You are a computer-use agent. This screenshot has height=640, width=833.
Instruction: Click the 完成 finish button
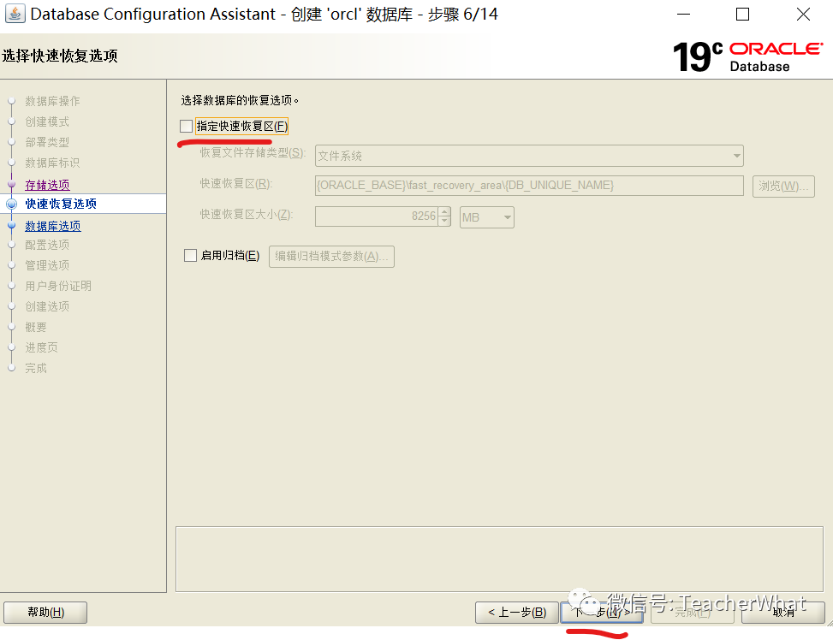coord(693,613)
